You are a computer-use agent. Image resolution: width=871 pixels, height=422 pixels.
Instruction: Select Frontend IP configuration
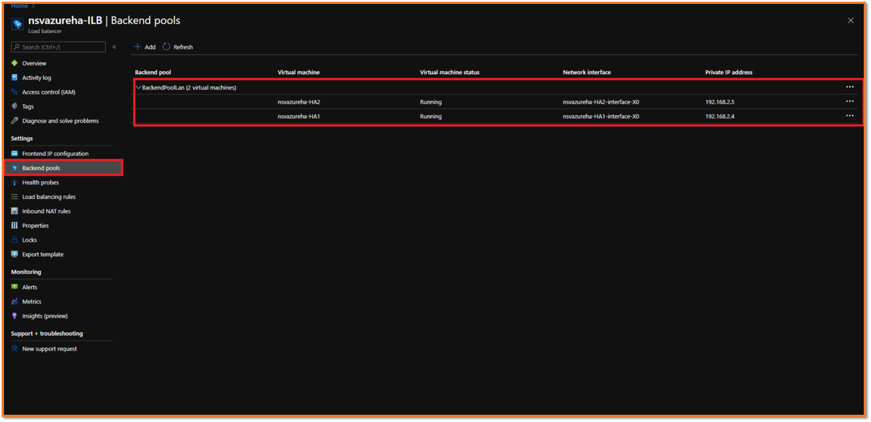55,153
